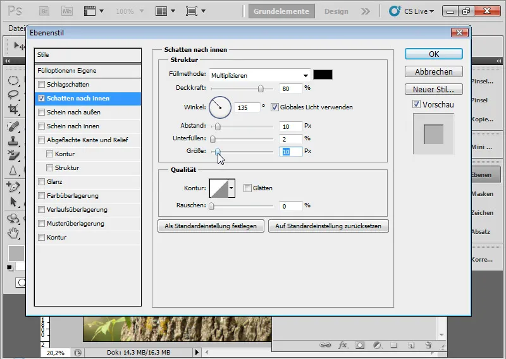The height and width of the screenshot is (359, 506).
Task: Select the Add Anchor Point pen tool
Action: click(13, 186)
